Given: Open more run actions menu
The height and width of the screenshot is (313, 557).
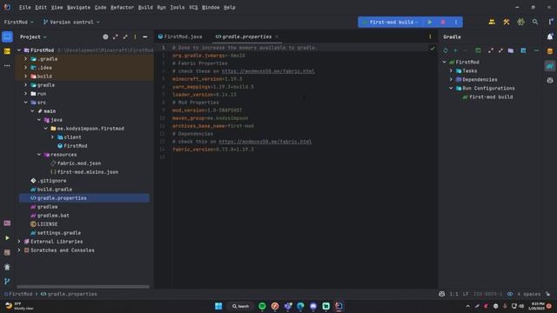Looking at the screenshot, I should pos(456,22).
